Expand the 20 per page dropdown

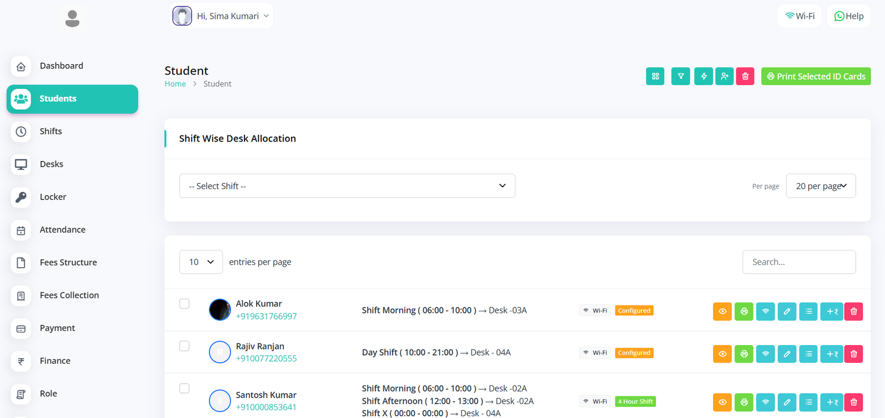820,186
